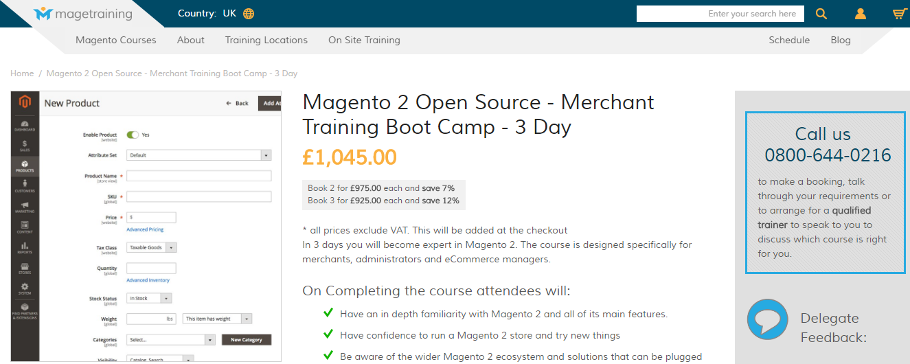Image resolution: width=910 pixels, height=364 pixels.
Task: Visit the Blog link
Action: coord(841,40)
